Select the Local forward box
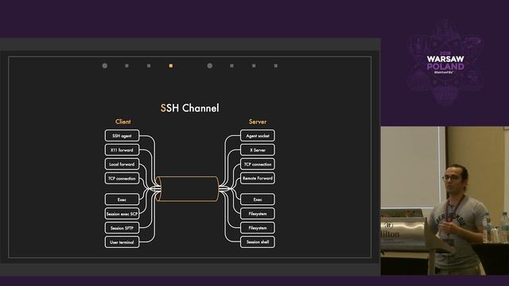Image resolution: width=509 pixels, height=286 pixels. (x=122, y=164)
